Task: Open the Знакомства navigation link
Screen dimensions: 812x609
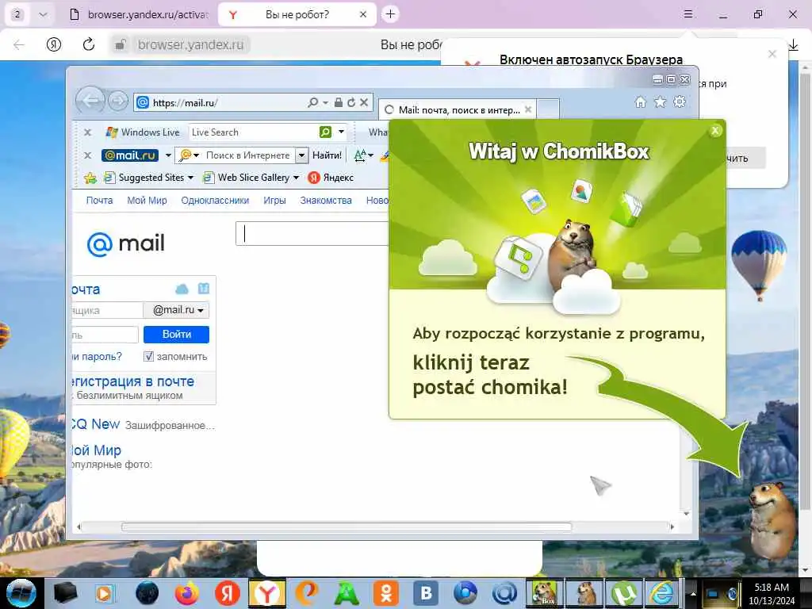Action: [x=326, y=201]
